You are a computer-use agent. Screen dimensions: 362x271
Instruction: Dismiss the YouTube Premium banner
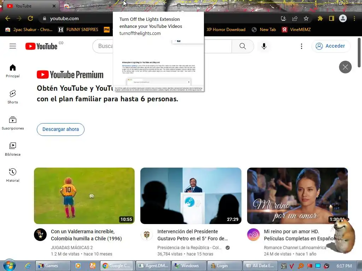(x=345, y=67)
